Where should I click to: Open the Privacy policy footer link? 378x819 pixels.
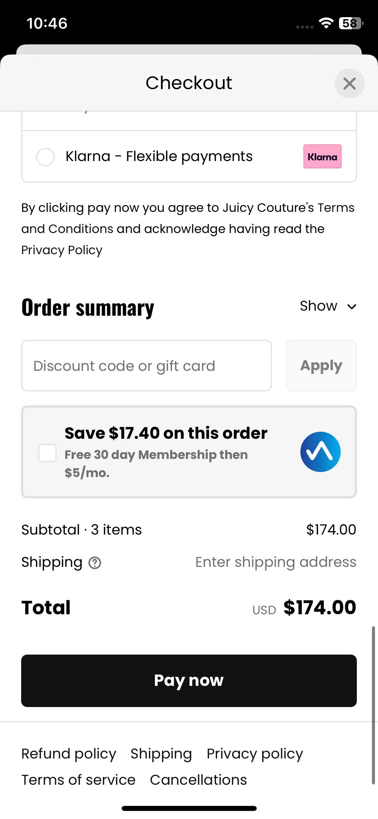coord(255,753)
